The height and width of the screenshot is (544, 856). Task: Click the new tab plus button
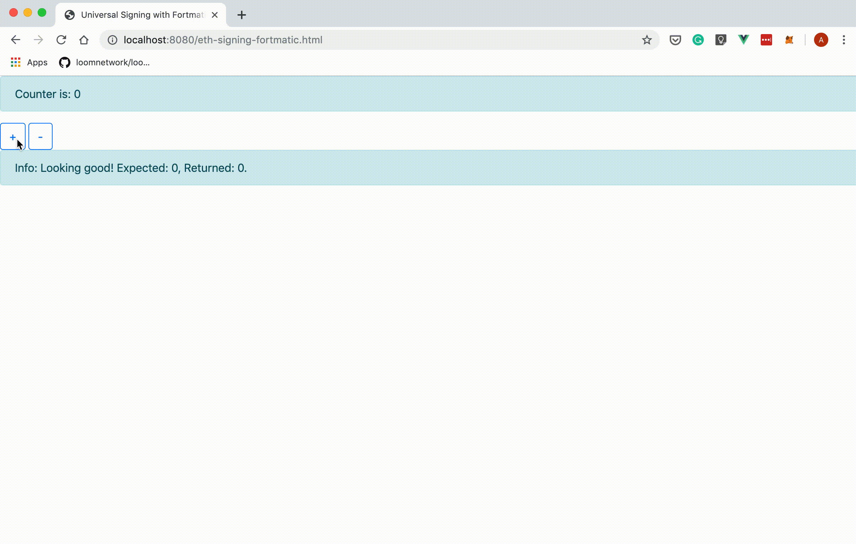coord(242,14)
